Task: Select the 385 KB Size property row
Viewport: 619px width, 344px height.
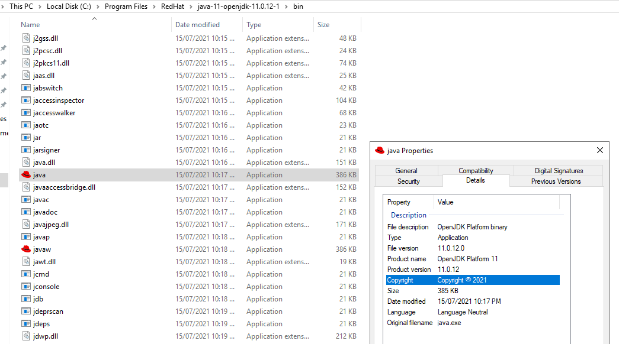Action: pos(473,291)
